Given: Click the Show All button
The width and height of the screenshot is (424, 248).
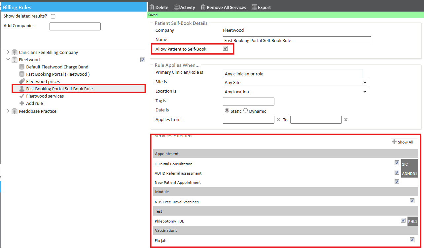Looking at the screenshot, I should pos(403,142).
